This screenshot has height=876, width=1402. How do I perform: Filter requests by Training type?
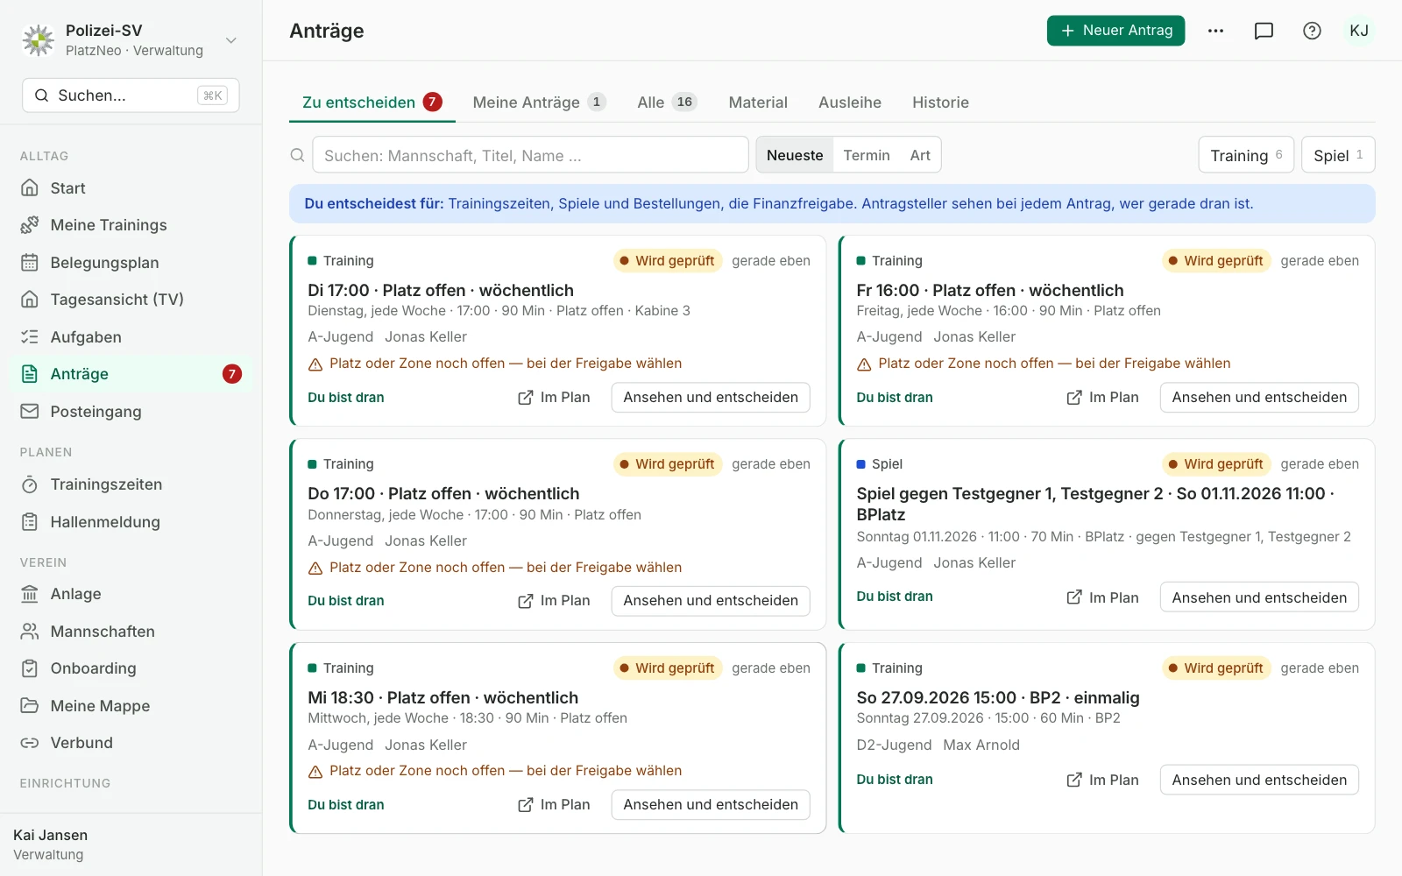coord(1246,155)
